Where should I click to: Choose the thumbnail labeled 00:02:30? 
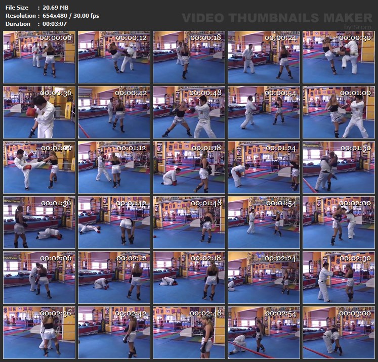[339, 278]
